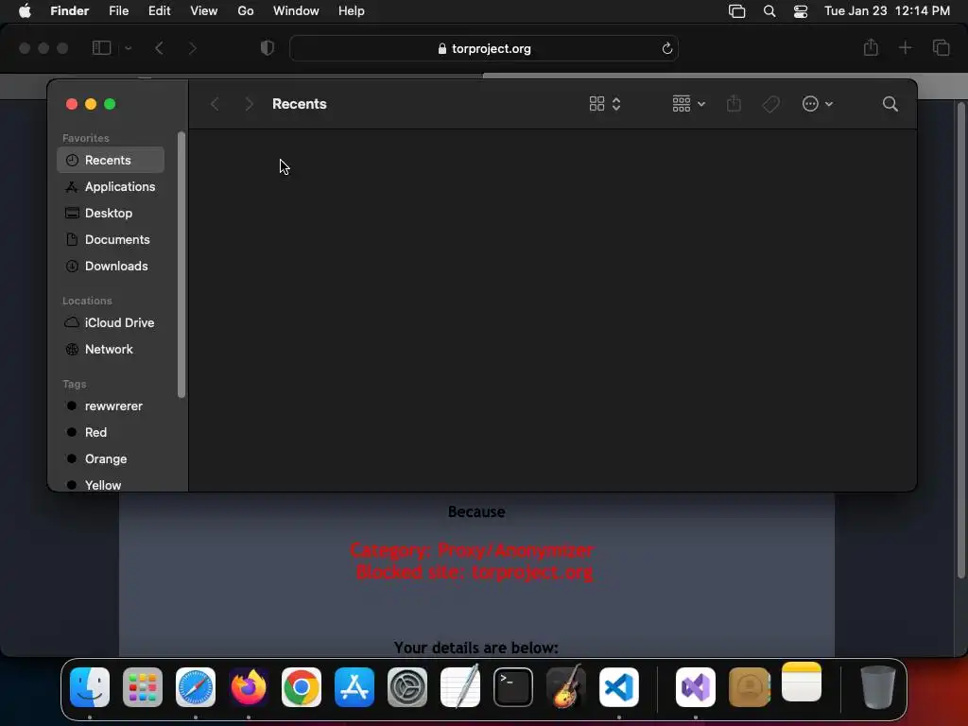Open the Apple menu

pyautogui.click(x=25, y=11)
